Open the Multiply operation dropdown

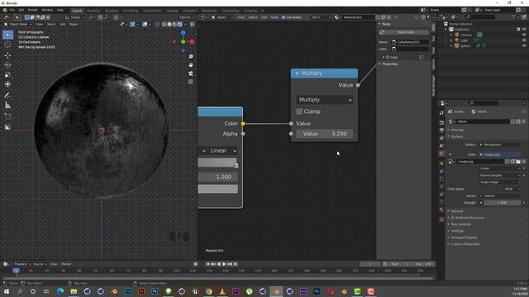click(x=325, y=100)
